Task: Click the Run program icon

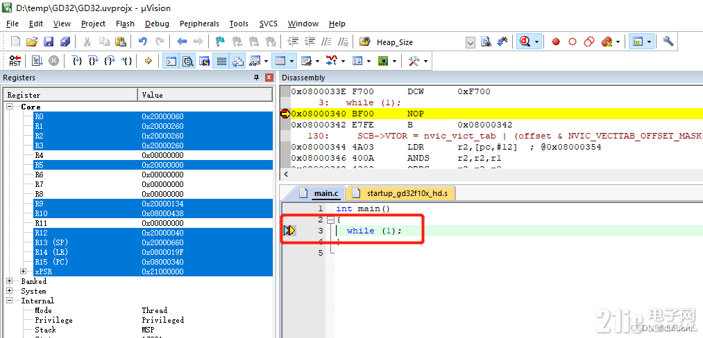Action: point(37,61)
